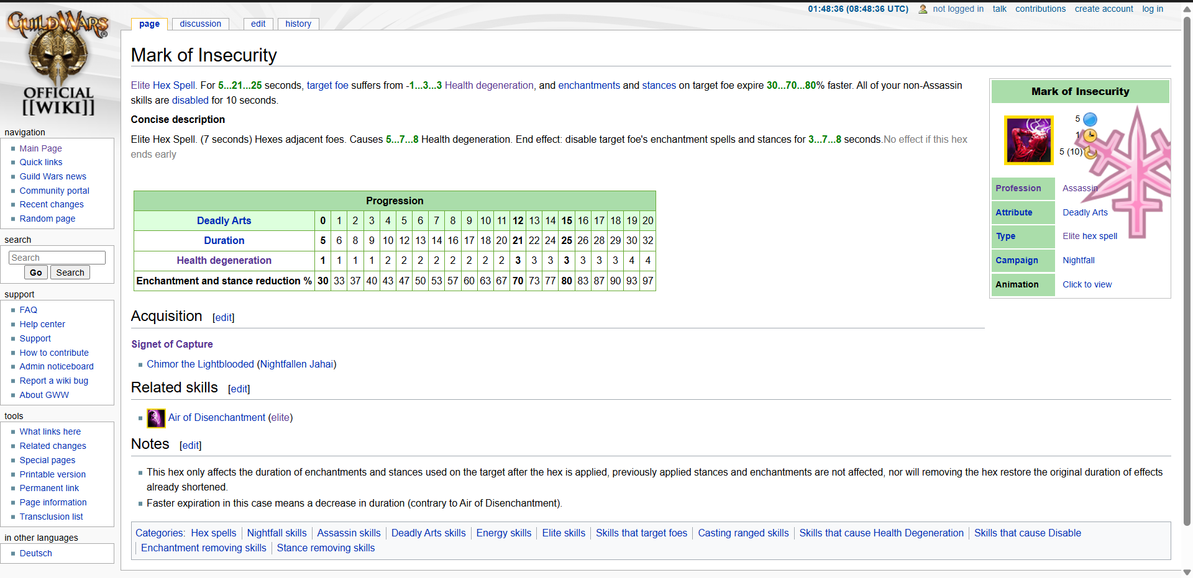Open Guild Wars news
The width and height of the screenshot is (1193, 578).
coord(53,176)
